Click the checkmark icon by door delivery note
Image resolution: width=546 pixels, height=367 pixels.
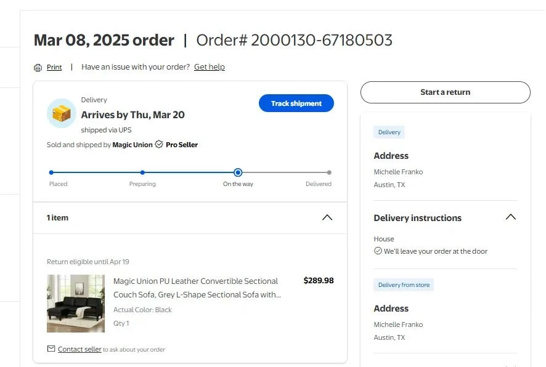coord(378,251)
